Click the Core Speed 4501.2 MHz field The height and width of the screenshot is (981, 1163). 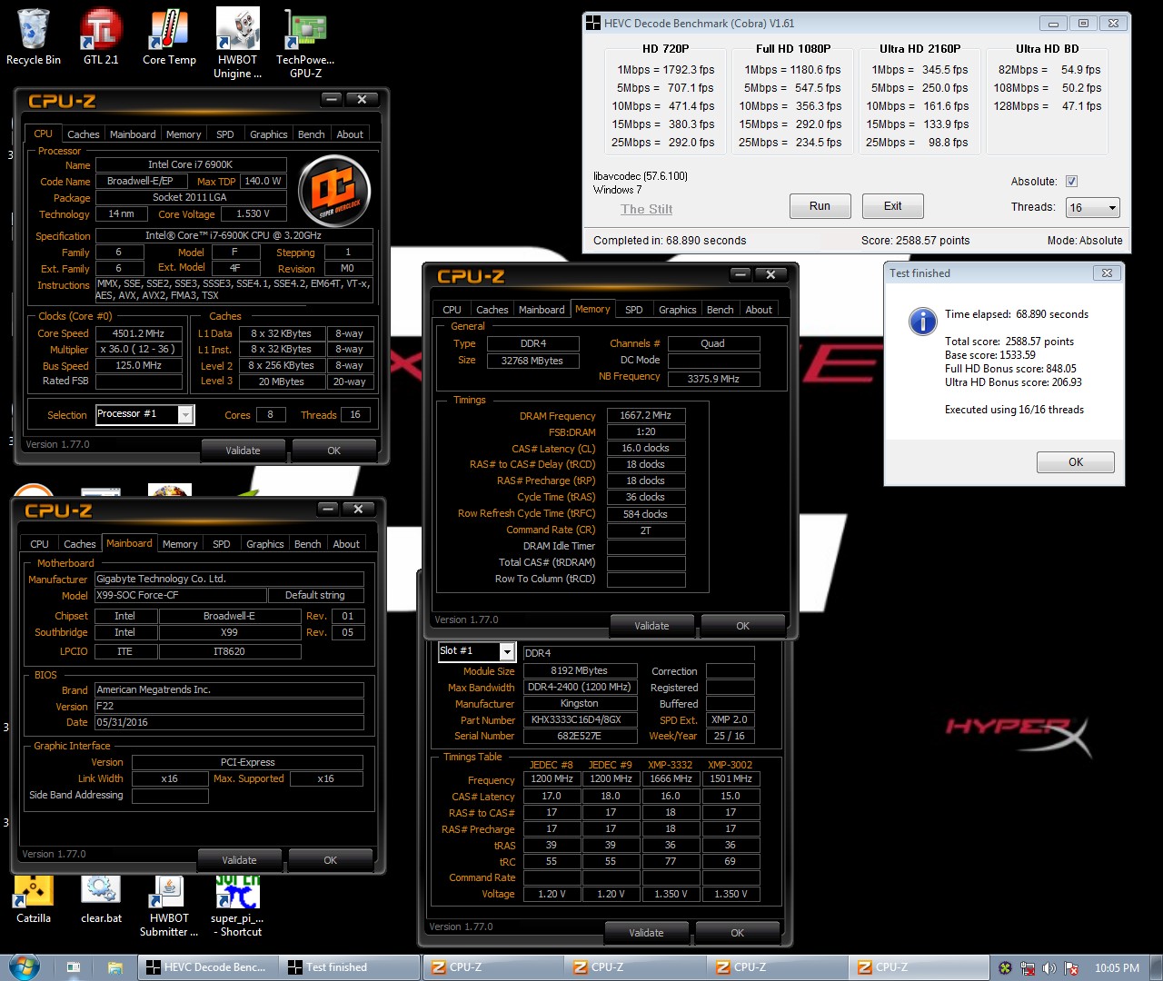(x=138, y=333)
